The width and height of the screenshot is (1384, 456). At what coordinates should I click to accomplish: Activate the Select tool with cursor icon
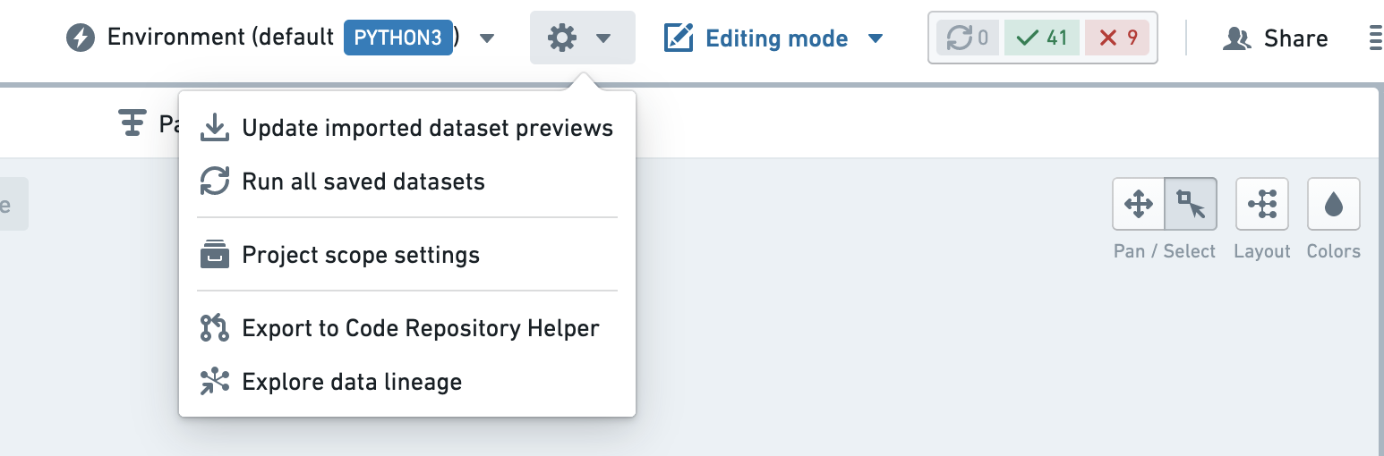[x=1191, y=204]
